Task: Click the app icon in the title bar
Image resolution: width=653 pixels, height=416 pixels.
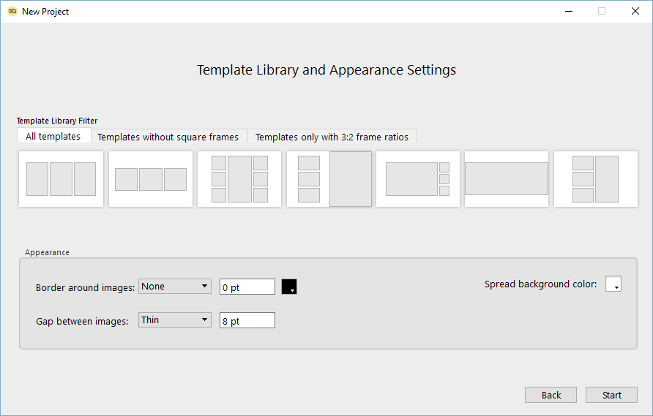Action: click(x=12, y=12)
